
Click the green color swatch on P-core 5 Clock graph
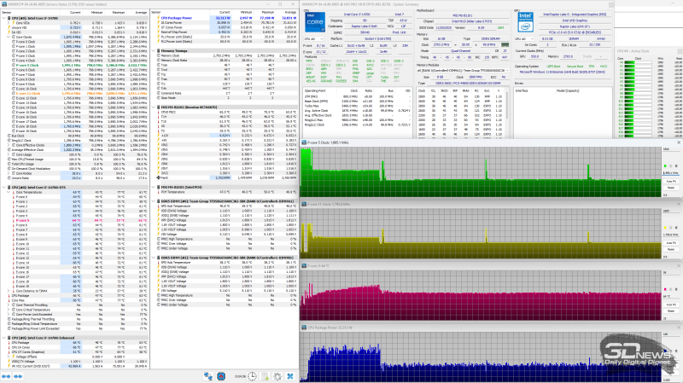point(666,165)
